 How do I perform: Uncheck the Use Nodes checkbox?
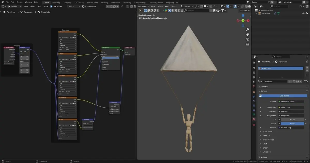pyautogui.click(x=51, y=6)
